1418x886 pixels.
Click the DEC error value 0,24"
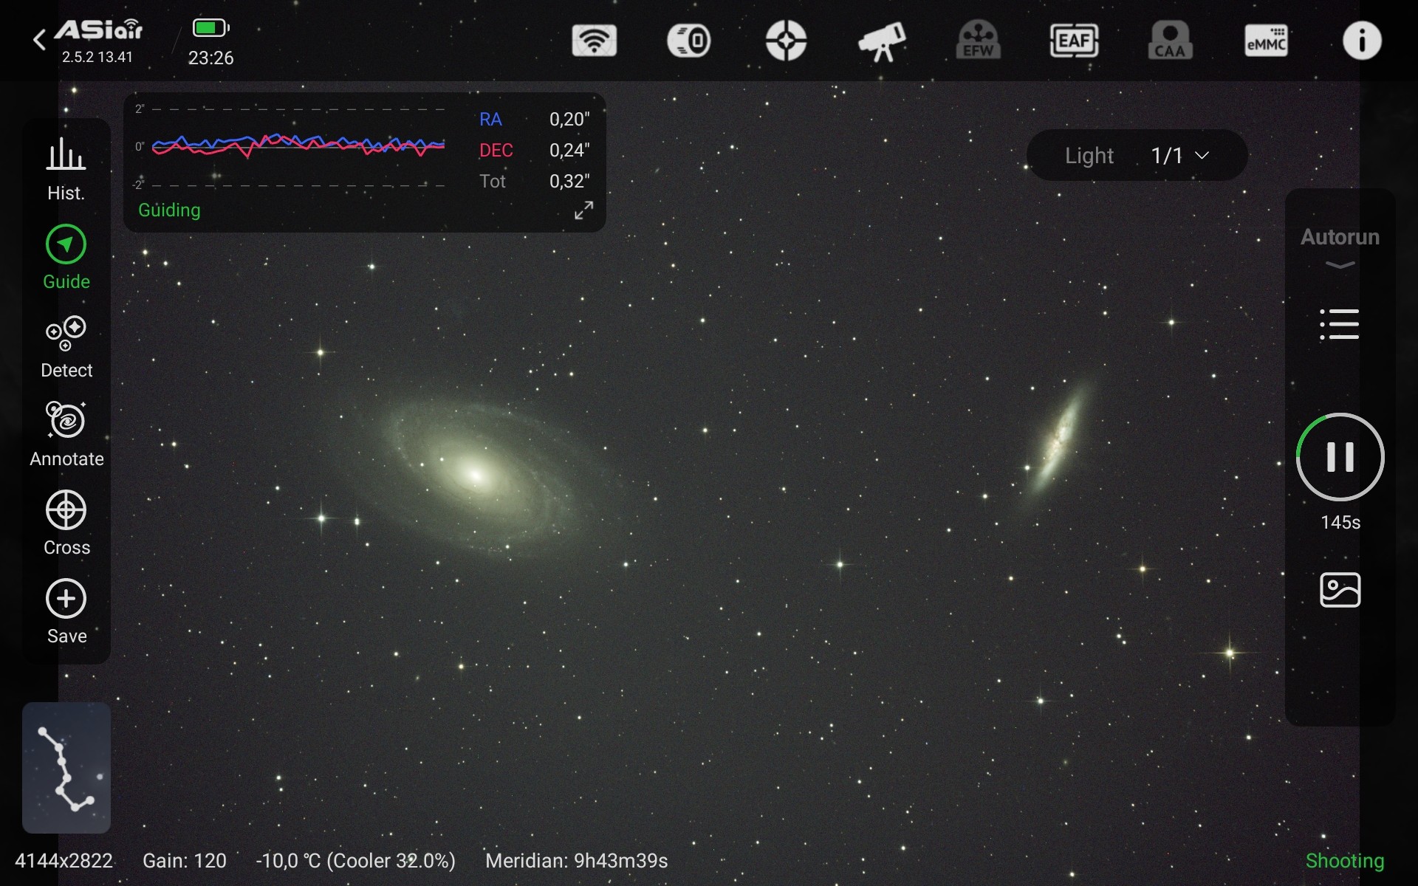[569, 151]
